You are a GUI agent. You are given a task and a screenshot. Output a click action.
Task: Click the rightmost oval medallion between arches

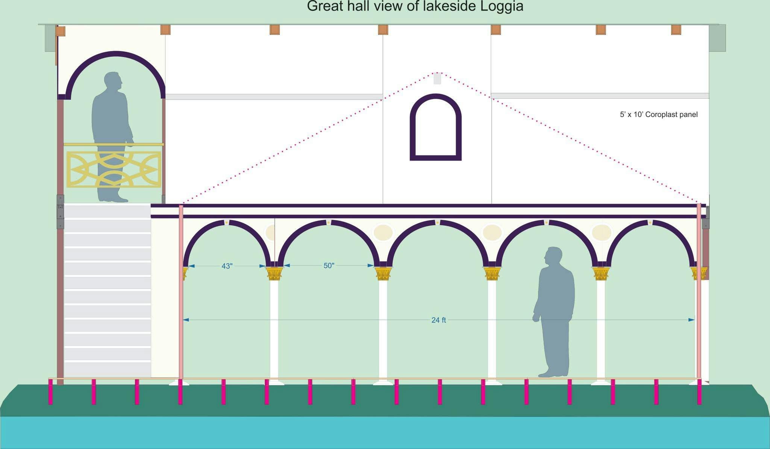(601, 232)
